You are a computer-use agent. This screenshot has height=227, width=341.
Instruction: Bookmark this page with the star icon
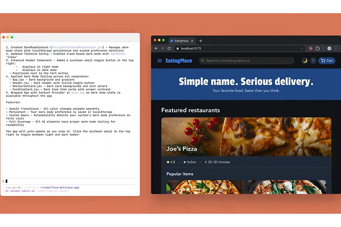coord(302,48)
